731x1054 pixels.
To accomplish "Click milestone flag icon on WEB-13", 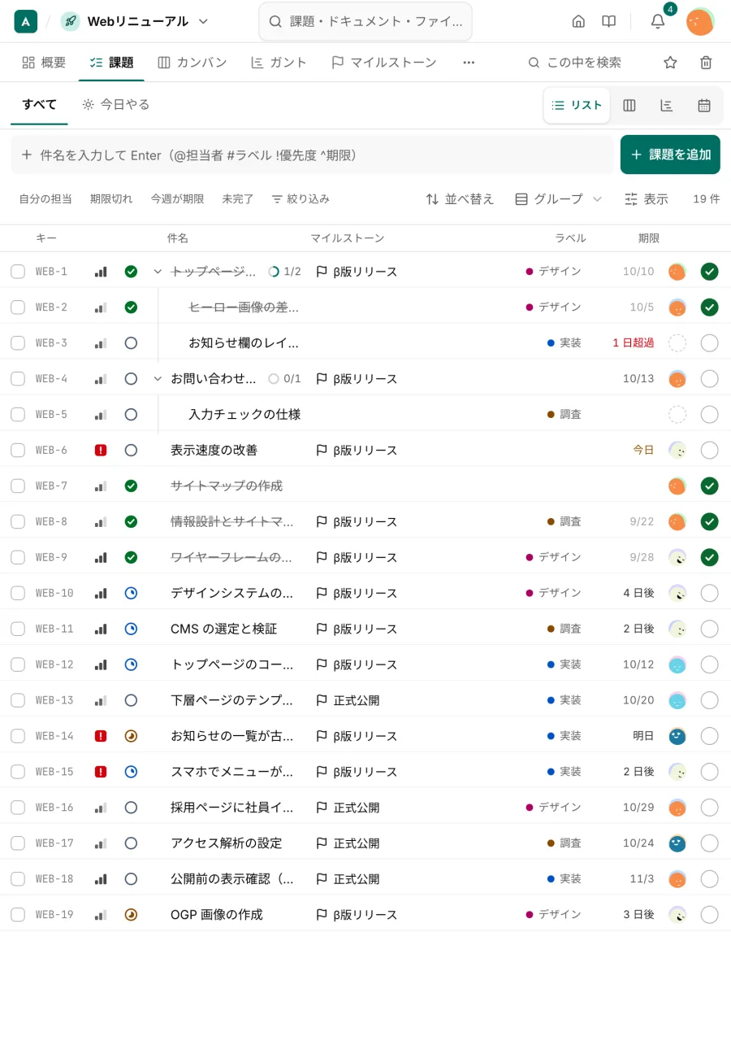I will coord(322,700).
